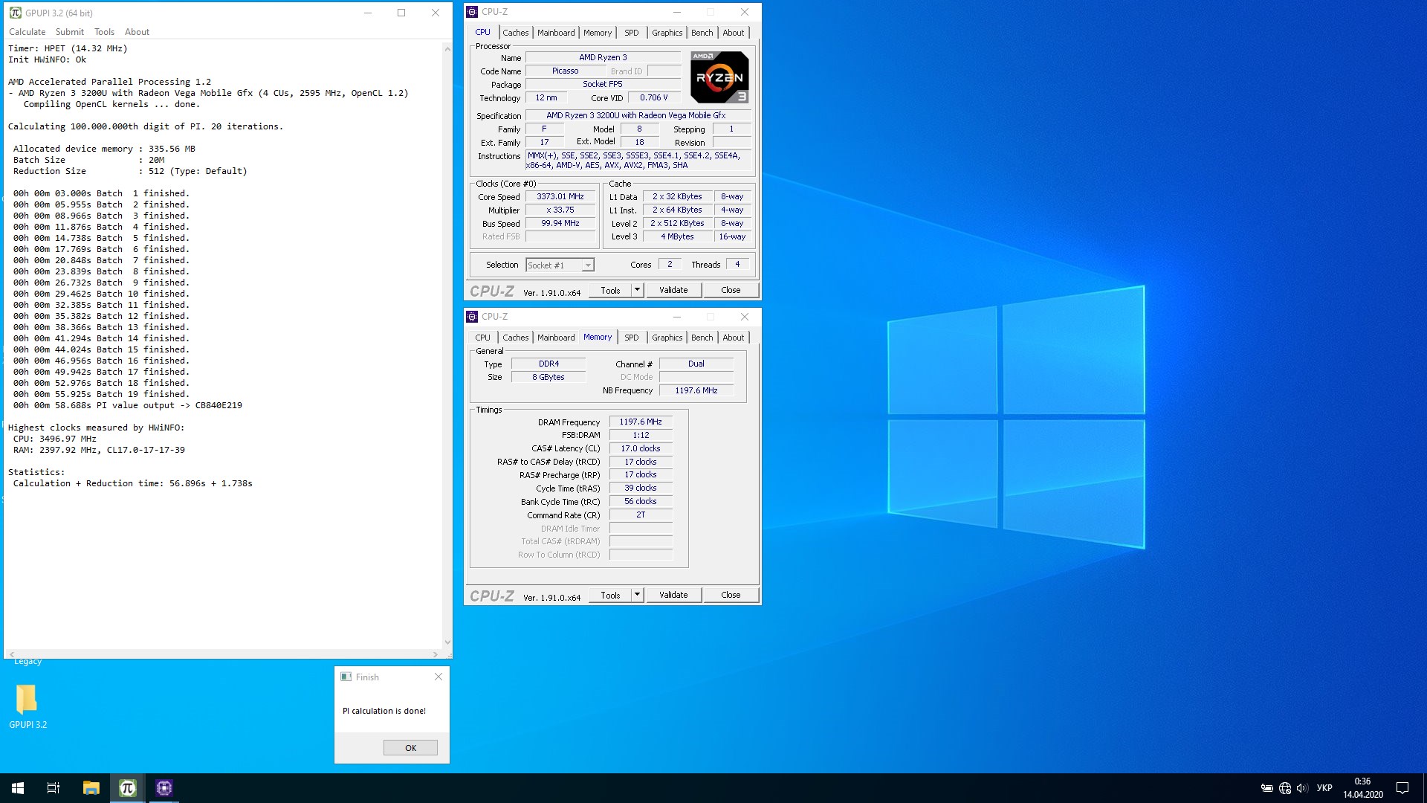The height and width of the screenshot is (803, 1427).
Task: Expand Tools dropdown arrow in upper CPU-Z
Action: 637,291
